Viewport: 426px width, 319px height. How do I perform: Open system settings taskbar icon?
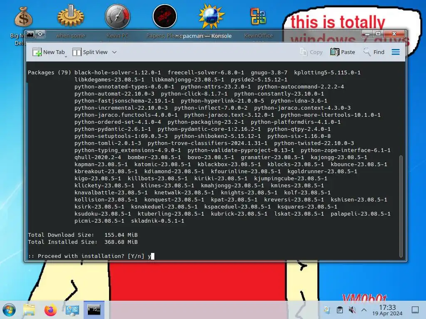click(x=72, y=310)
